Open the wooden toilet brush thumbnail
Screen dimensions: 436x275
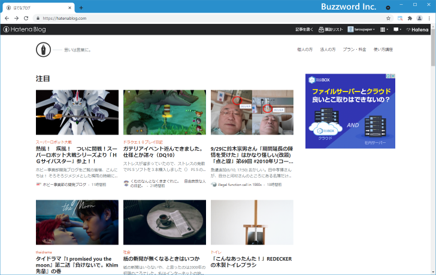252,222
